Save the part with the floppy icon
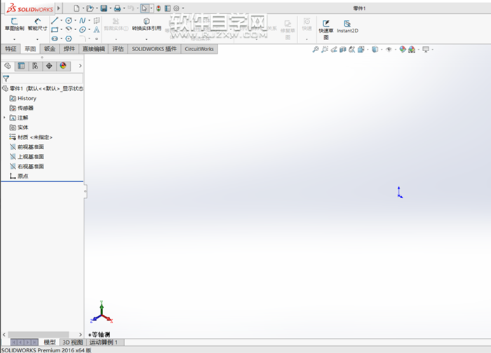Image resolution: width=491 pixels, height=353 pixels. point(104,8)
